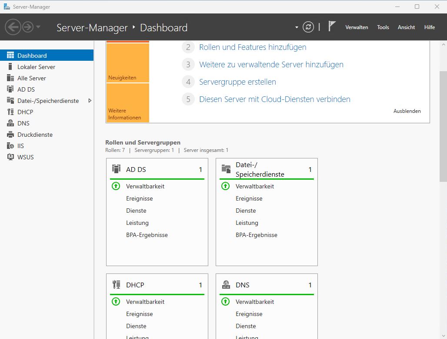Click the forward navigation arrow button
Image resolution: width=447 pixels, height=339 pixels.
(x=28, y=27)
